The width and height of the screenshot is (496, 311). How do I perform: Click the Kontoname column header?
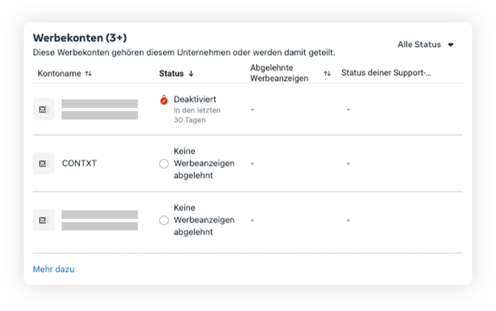coord(60,73)
